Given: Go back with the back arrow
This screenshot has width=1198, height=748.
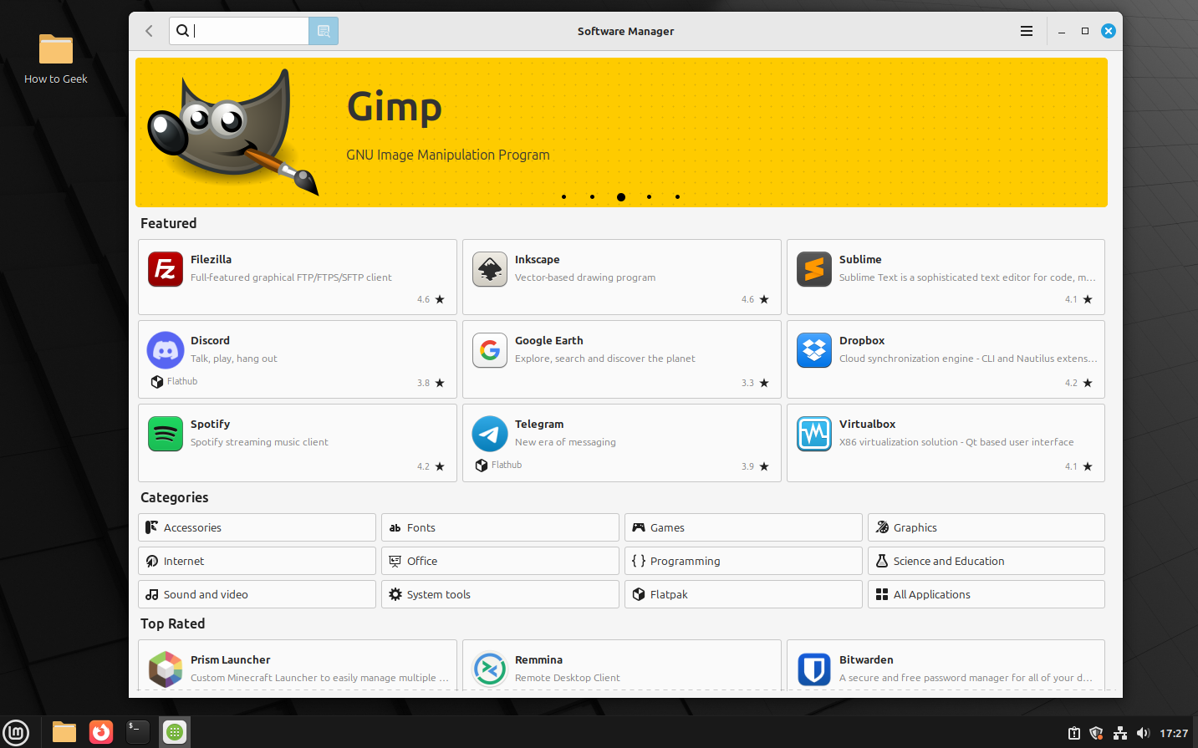Looking at the screenshot, I should tap(150, 31).
